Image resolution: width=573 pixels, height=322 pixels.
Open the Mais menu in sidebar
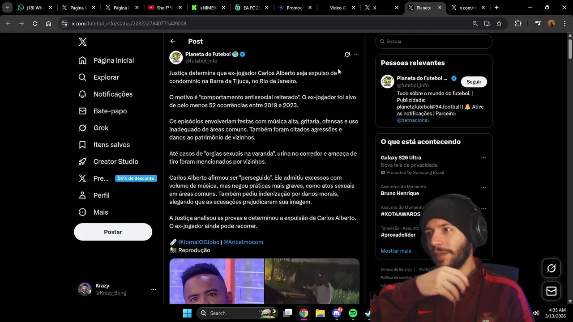coord(93,212)
